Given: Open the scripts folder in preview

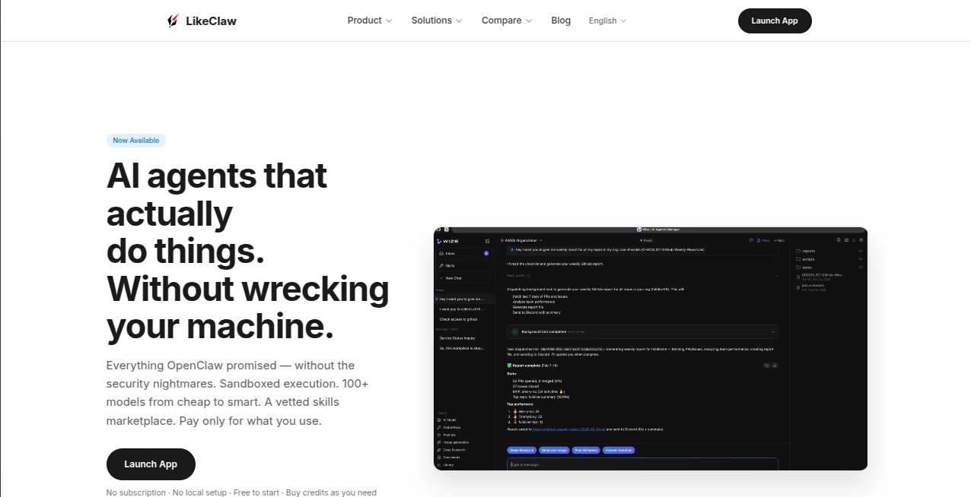Looking at the screenshot, I should click(x=829, y=259).
